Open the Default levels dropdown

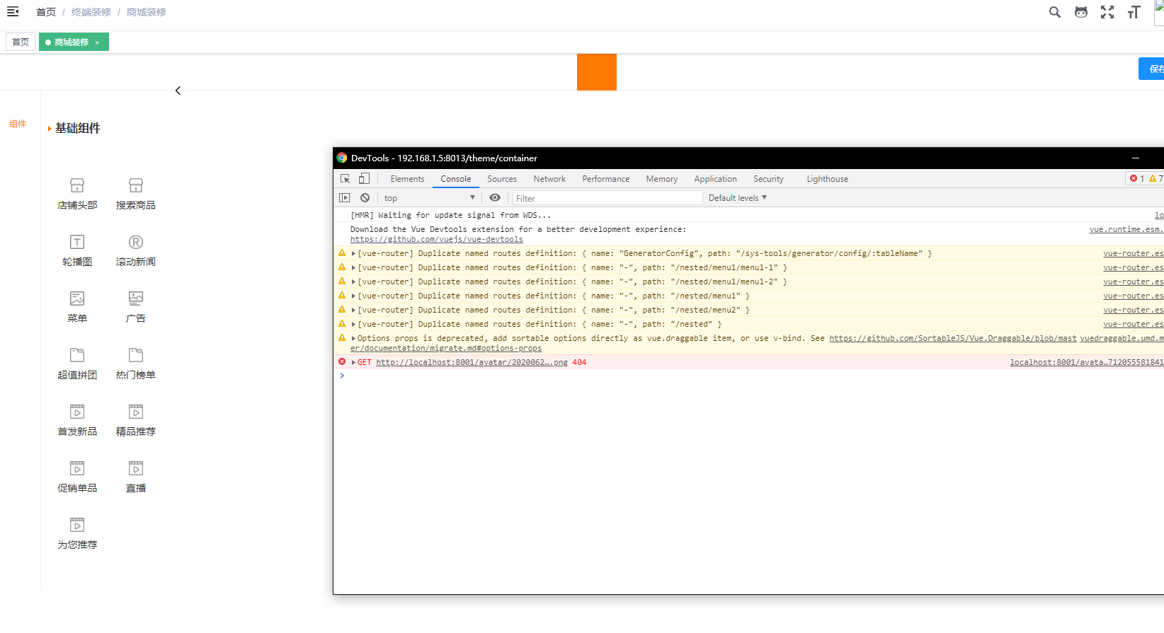[737, 198]
